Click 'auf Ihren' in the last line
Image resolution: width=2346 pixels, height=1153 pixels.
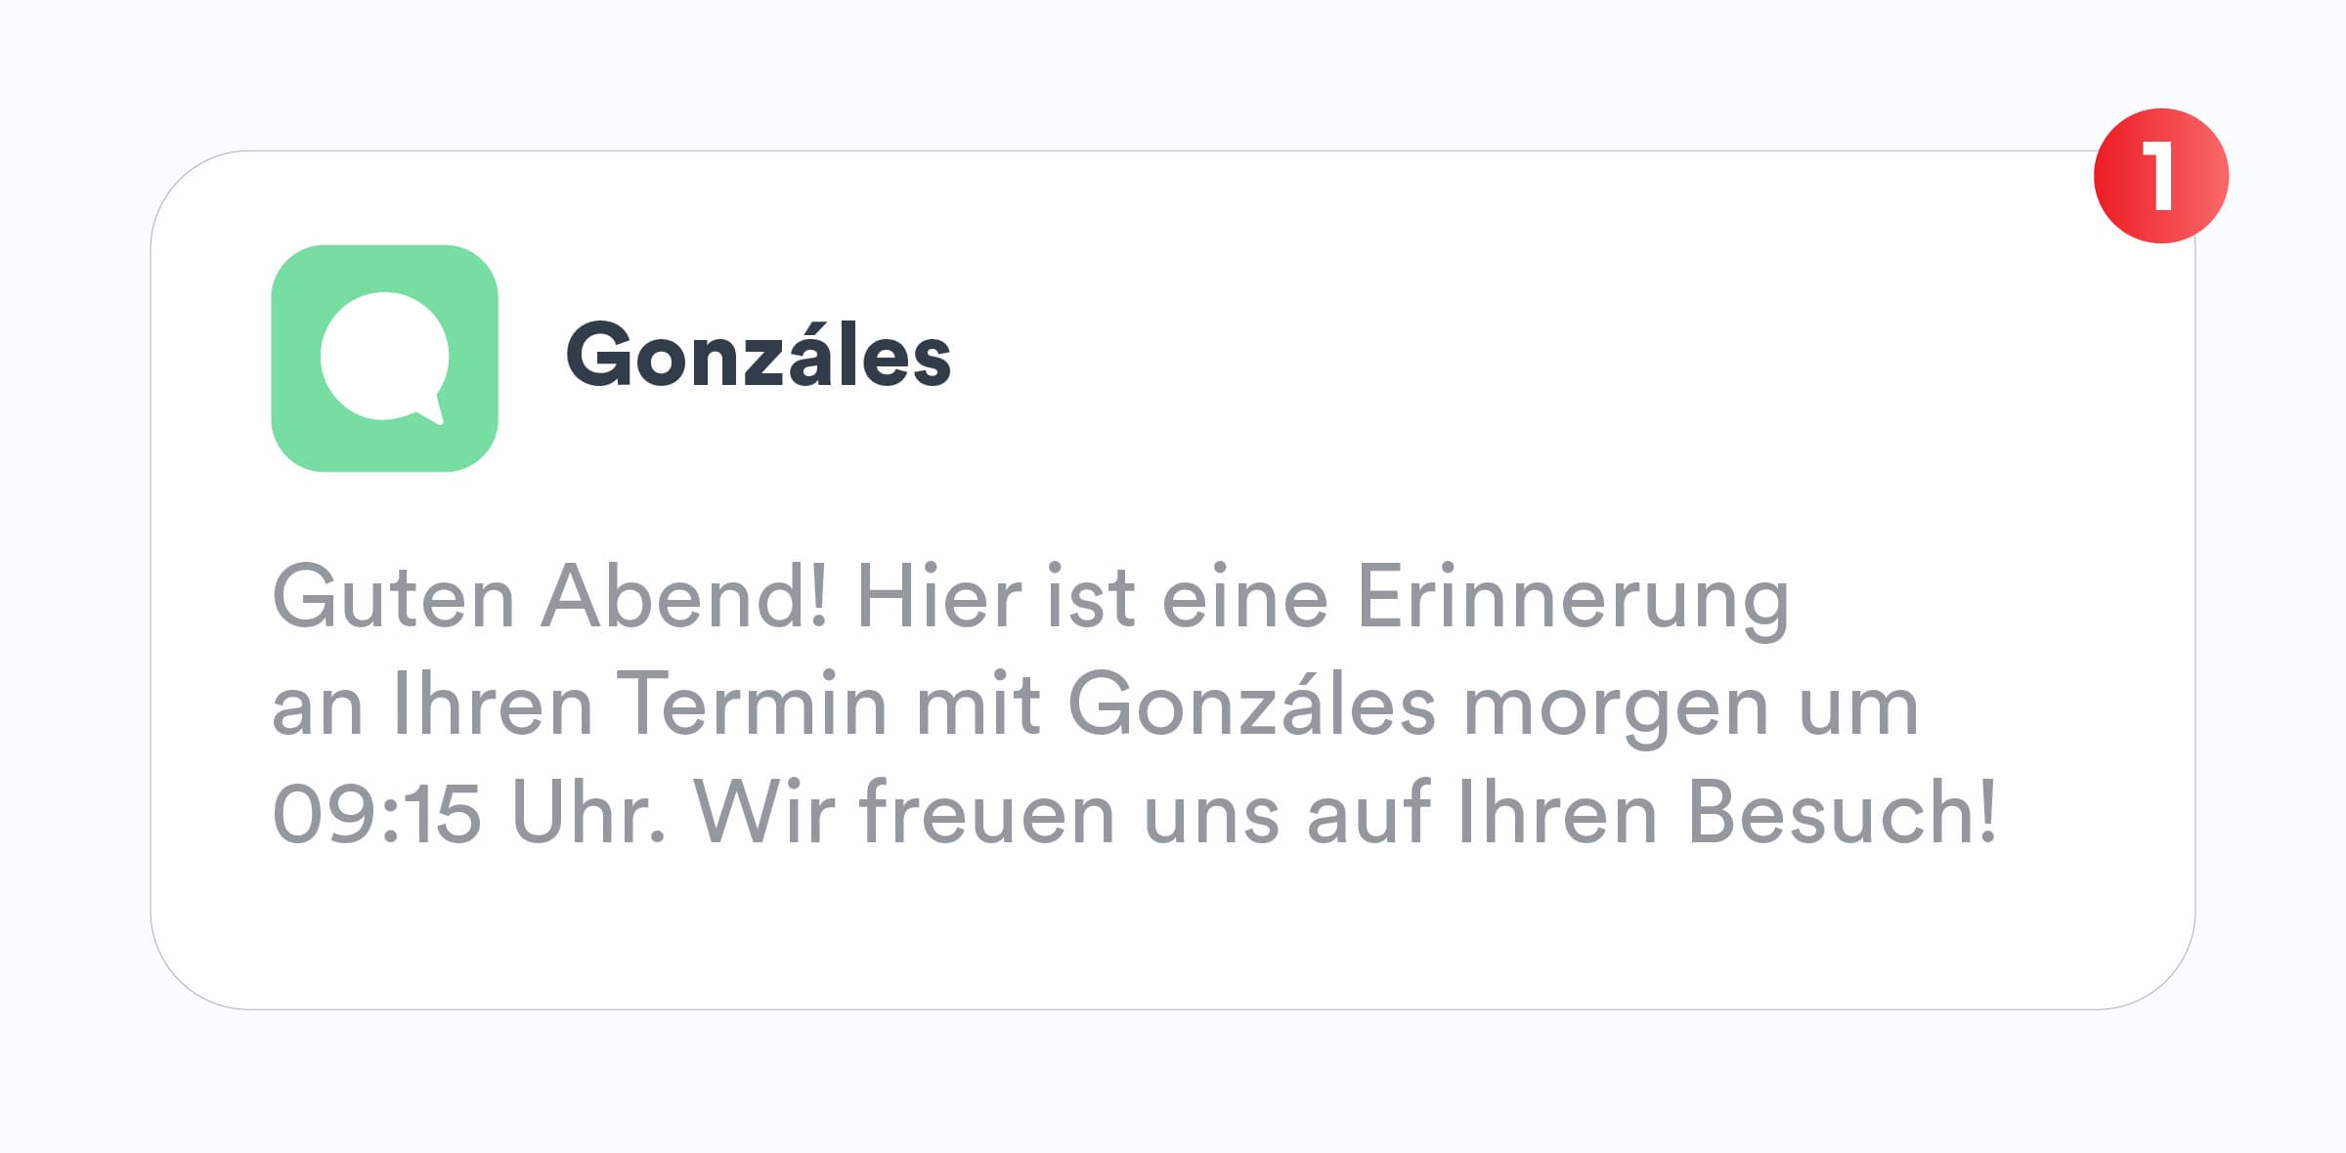coord(1482,812)
